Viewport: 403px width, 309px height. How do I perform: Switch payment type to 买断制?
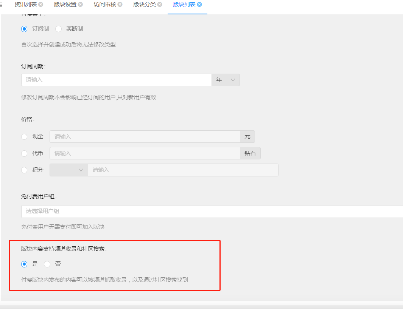coord(59,29)
